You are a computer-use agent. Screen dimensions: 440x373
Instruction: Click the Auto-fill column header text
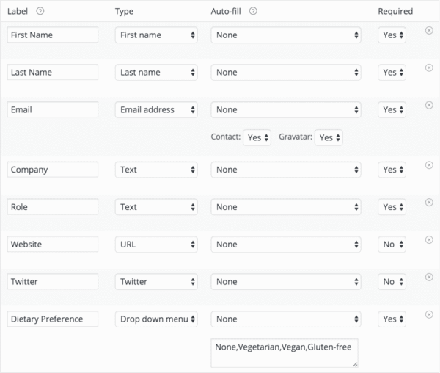(x=226, y=11)
